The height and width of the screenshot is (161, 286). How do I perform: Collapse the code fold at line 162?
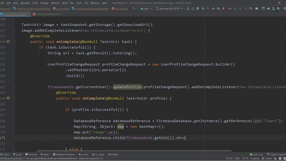14,87
